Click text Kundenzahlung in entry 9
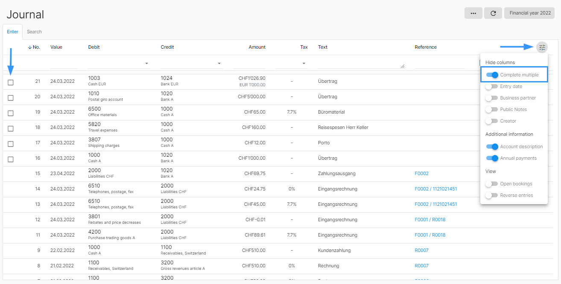The width and height of the screenshot is (561, 284). pyautogui.click(x=335, y=250)
